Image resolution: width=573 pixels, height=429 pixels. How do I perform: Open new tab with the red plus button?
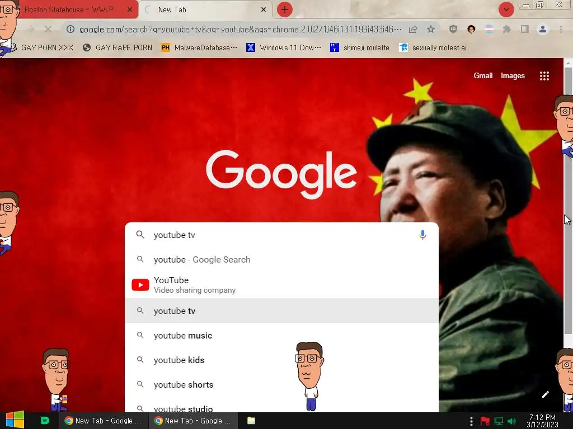(x=285, y=9)
